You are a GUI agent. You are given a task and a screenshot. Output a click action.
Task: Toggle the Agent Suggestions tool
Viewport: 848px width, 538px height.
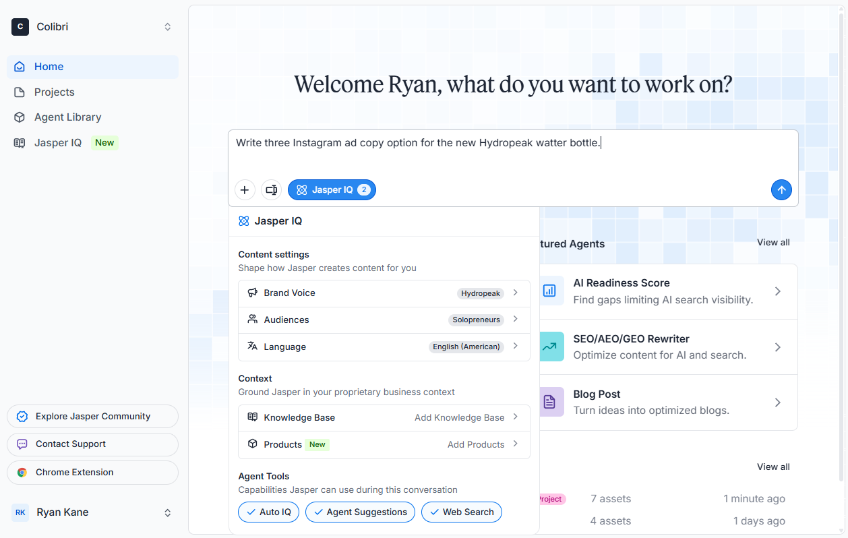coord(360,512)
